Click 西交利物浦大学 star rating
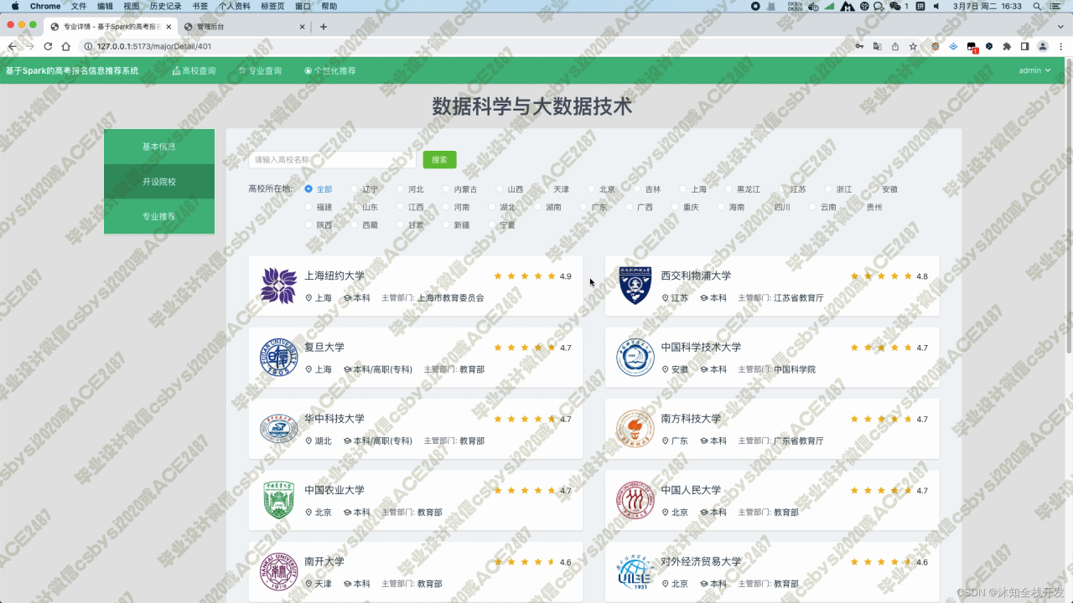This screenshot has height=603, width=1073. [x=881, y=276]
